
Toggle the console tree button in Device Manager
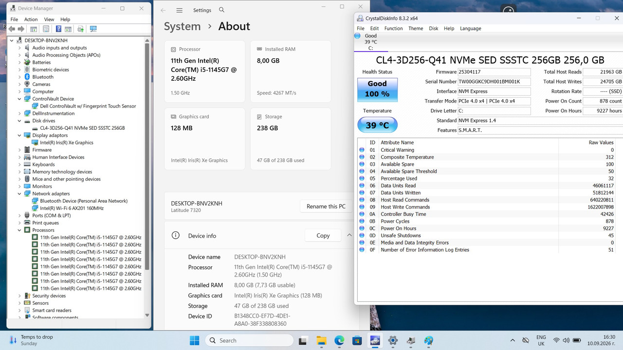click(33, 29)
